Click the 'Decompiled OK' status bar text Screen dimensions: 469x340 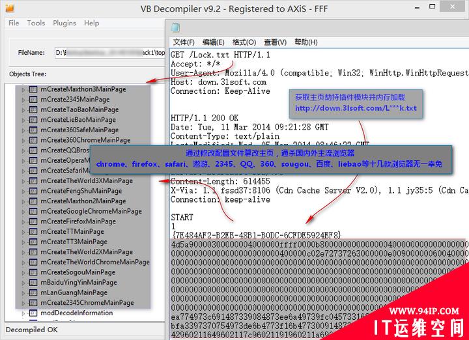point(31,330)
